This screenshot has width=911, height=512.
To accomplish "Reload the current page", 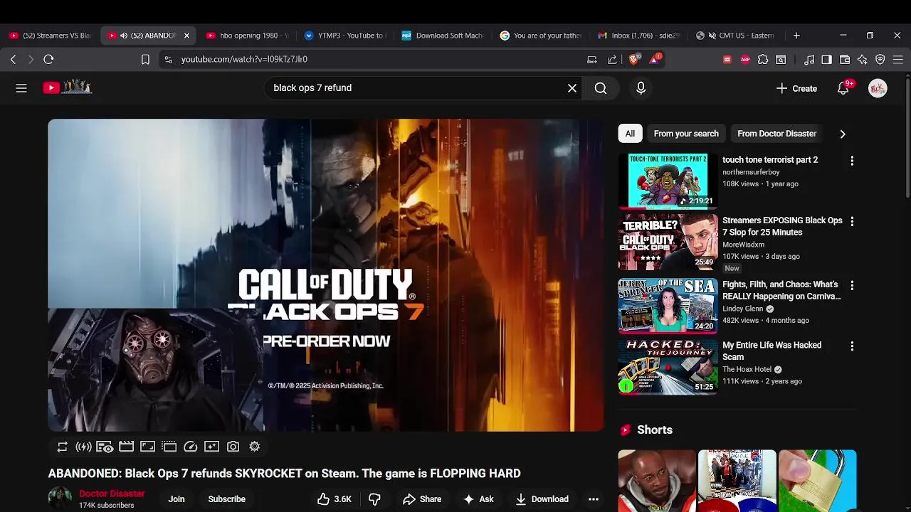I will click(48, 60).
